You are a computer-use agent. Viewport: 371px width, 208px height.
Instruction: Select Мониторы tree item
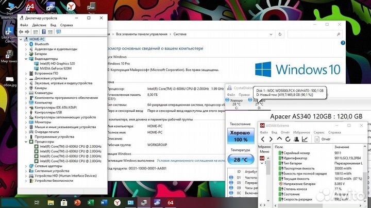pyautogui.click(x=43, y=122)
